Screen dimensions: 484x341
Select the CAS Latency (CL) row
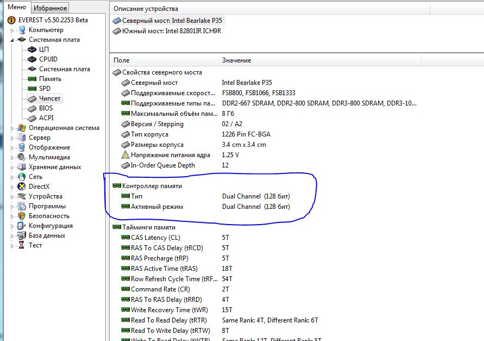[163, 238]
